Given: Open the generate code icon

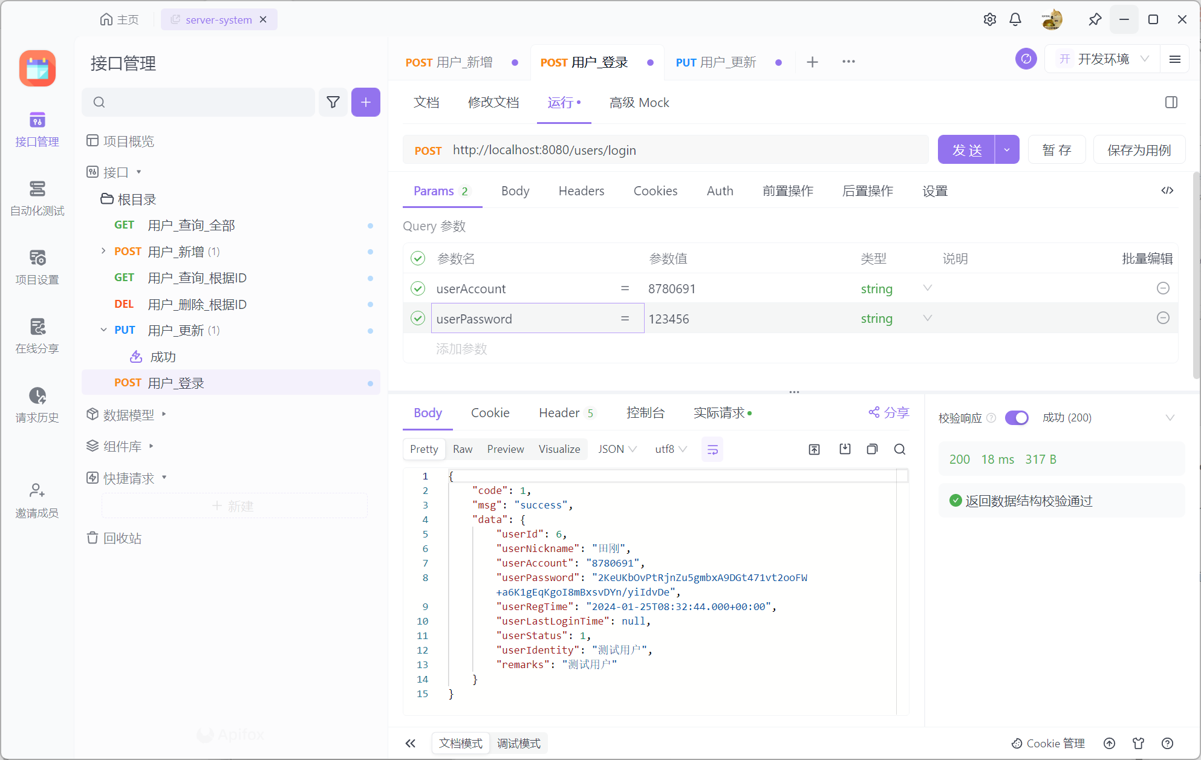Looking at the screenshot, I should 1167,190.
